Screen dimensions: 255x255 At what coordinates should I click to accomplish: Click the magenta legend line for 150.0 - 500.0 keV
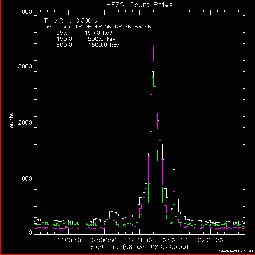[x=48, y=39]
